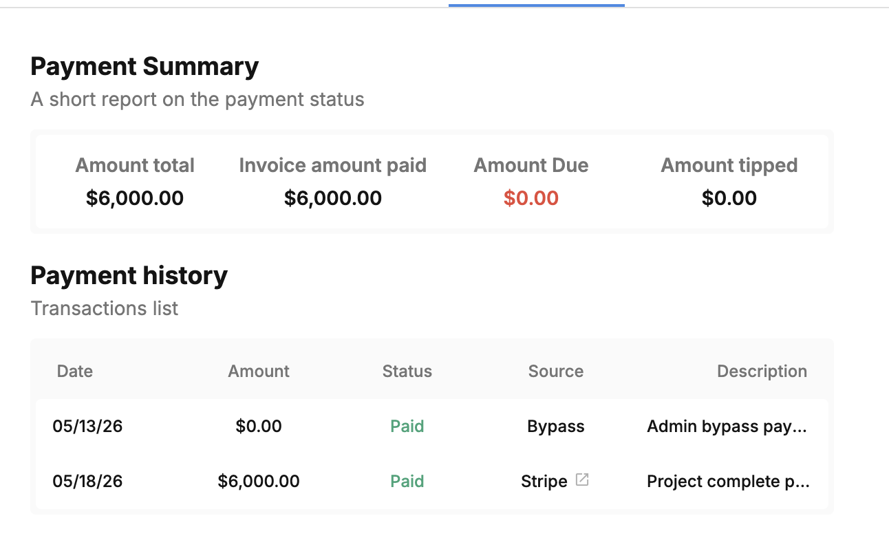The width and height of the screenshot is (889, 538).
Task: Select the Bypass source cell
Action: pos(556,427)
